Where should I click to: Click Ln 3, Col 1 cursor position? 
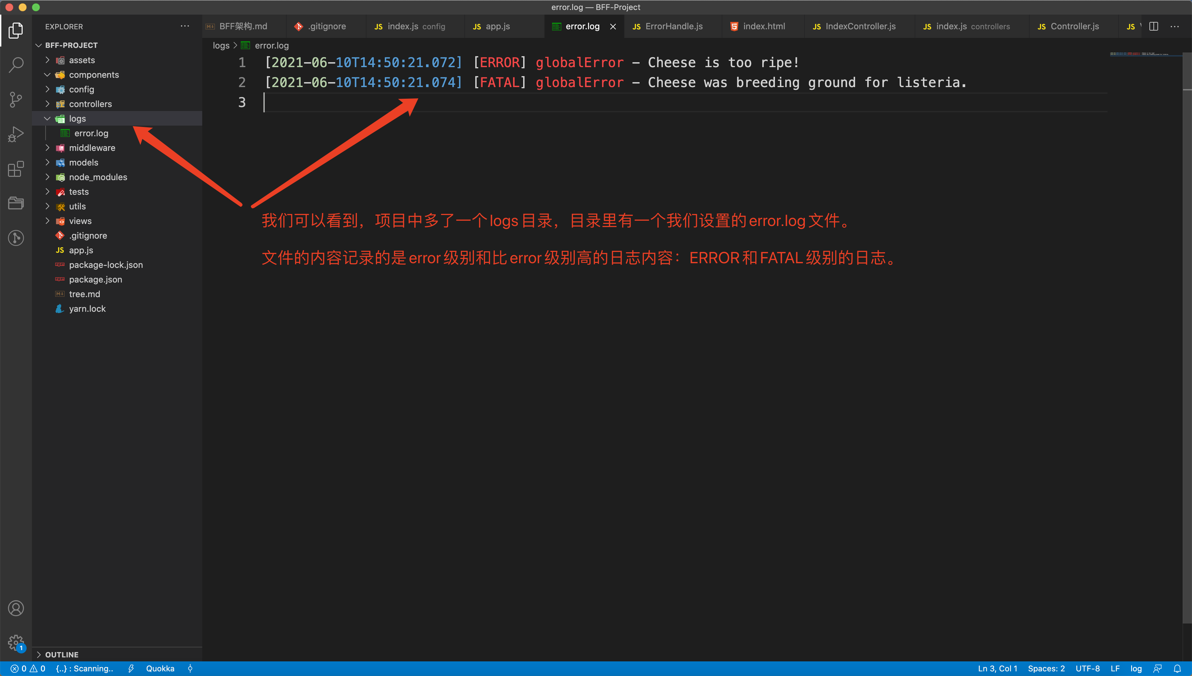[x=997, y=669]
